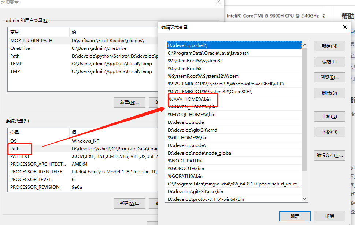Click the 新建(N)... button under user variables
Screen dimensions: 355x225
[x=129, y=103]
